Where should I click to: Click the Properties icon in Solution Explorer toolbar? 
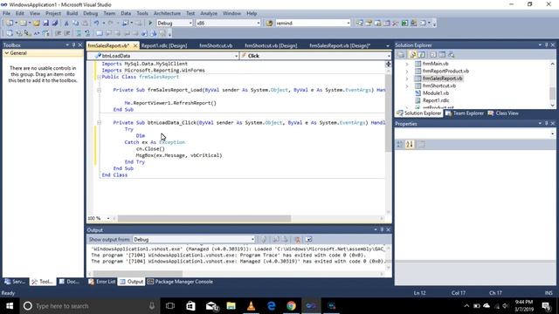click(401, 55)
